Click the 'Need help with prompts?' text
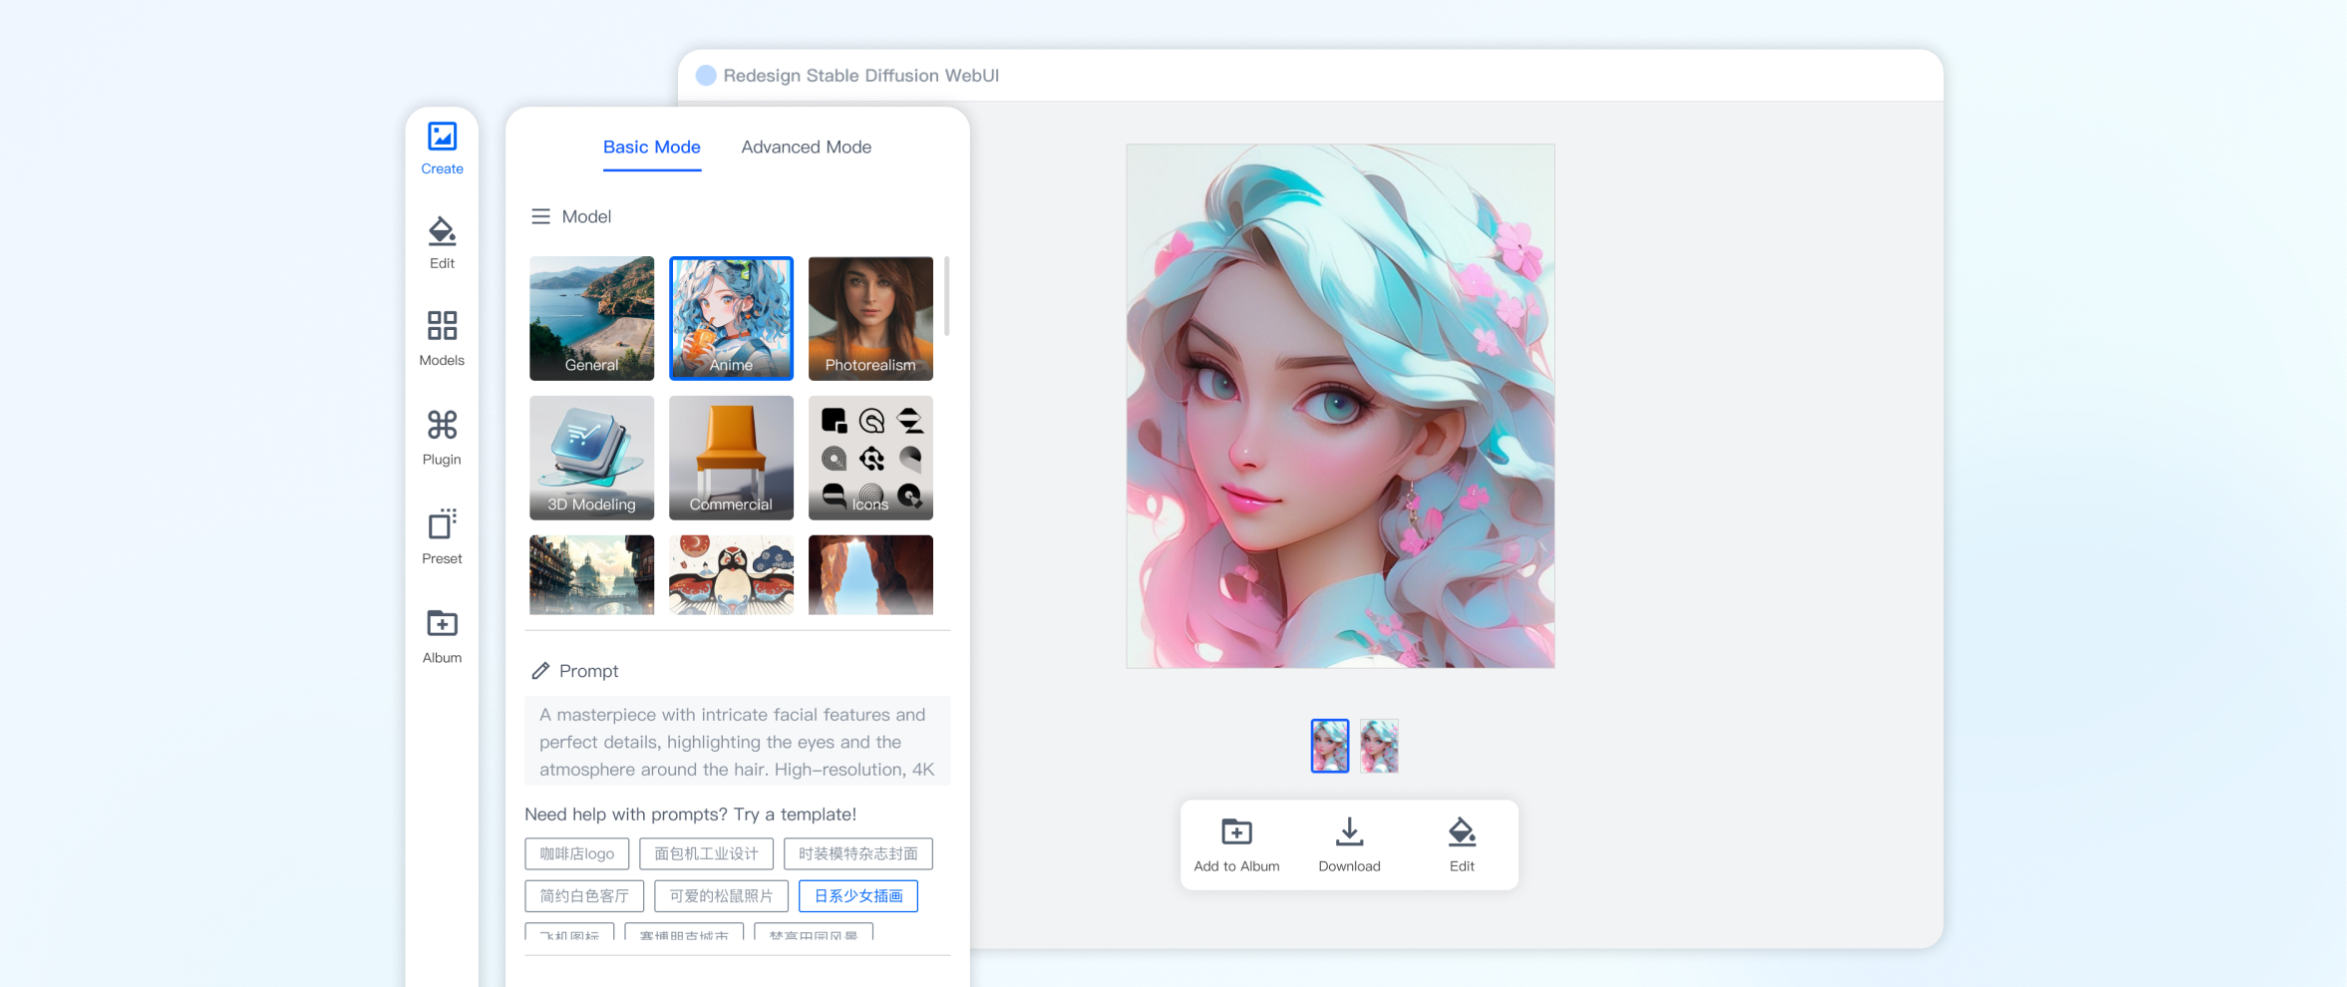This screenshot has height=987, width=2347. [x=691, y=815]
